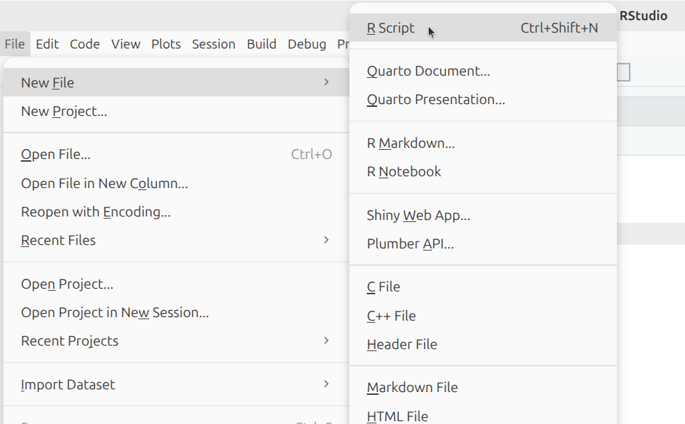Image resolution: width=685 pixels, height=424 pixels.
Task: Open the Debug menu
Action: [x=306, y=44]
